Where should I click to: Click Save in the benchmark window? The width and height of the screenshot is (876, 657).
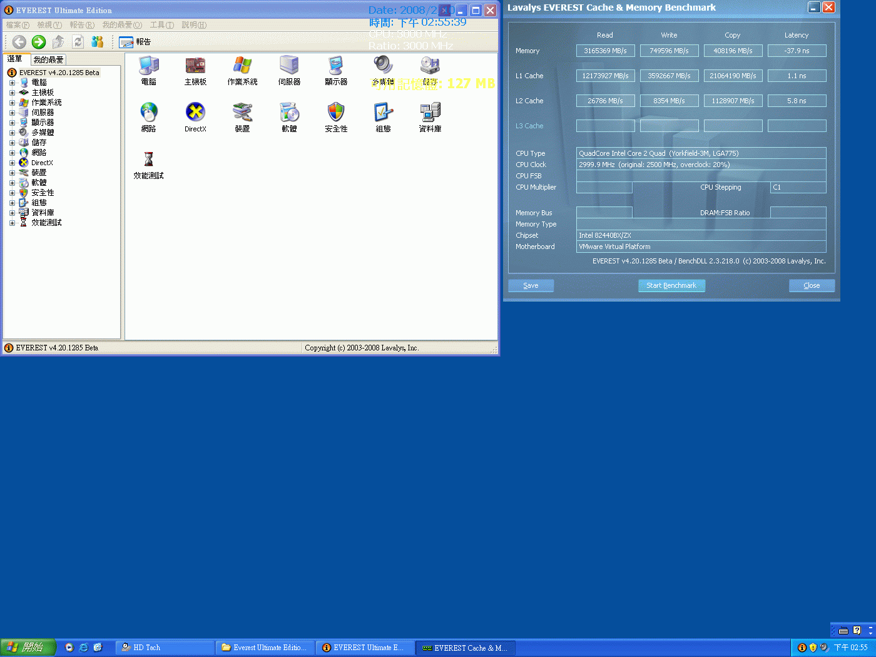tap(531, 285)
